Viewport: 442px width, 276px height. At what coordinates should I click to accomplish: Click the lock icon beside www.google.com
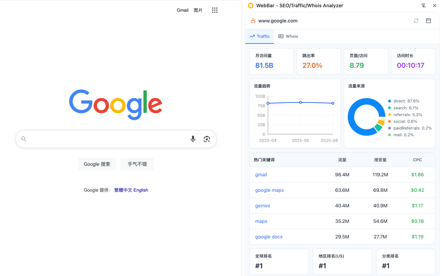click(253, 21)
